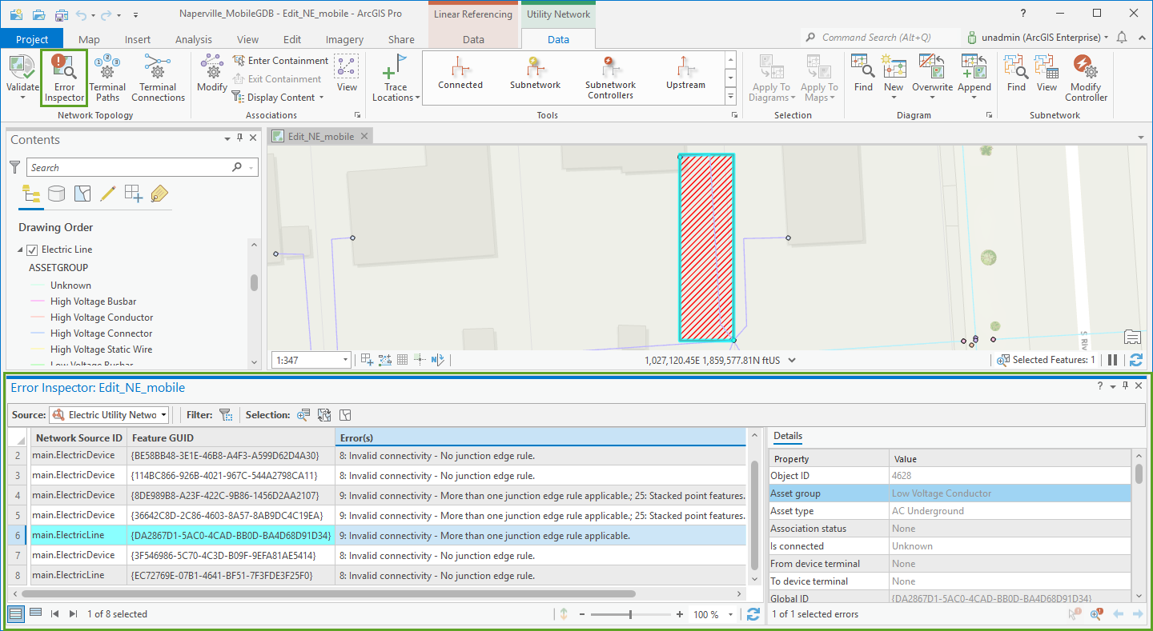1153x631 pixels.
Task: Open Linear Referencing Data tab
Action: (473, 39)
